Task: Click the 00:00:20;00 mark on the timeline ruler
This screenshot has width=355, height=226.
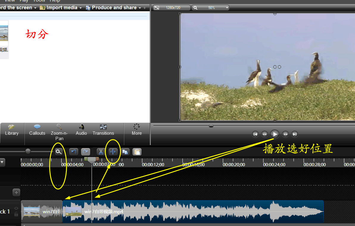Action: click(x=234, y=165)
